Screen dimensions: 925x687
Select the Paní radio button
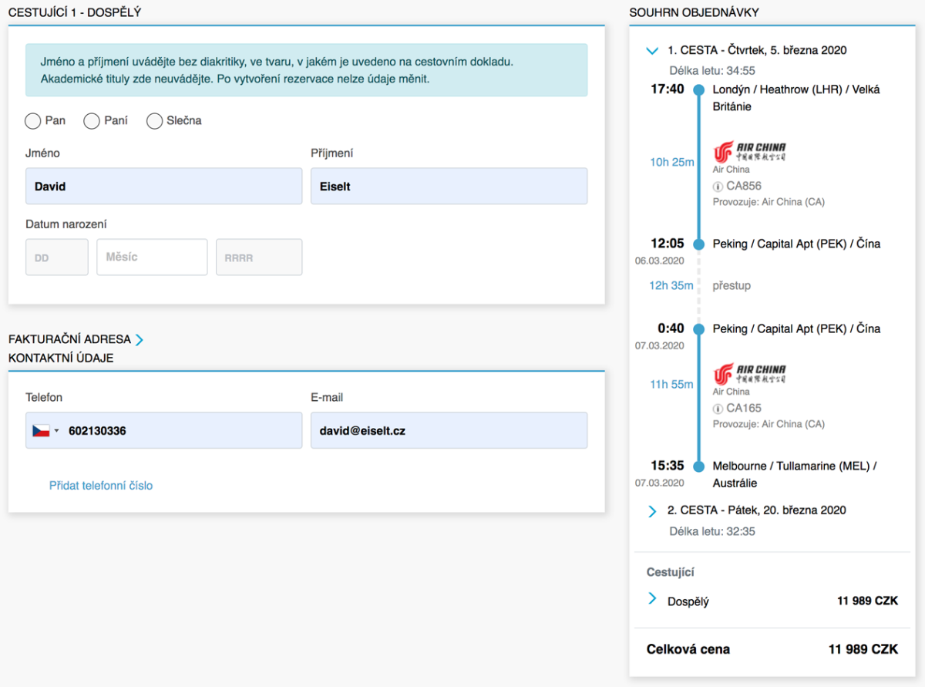click(92, 121)
